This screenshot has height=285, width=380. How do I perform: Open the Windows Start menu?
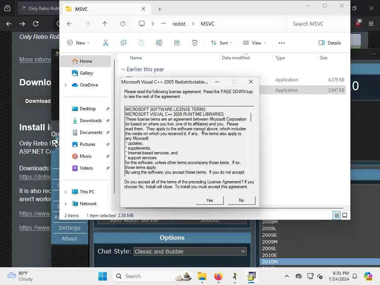(102, 276)
